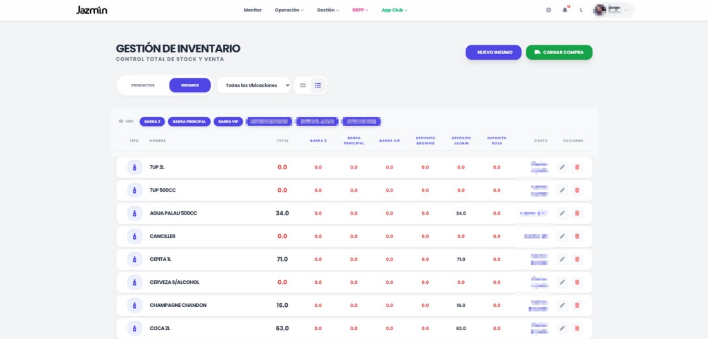The image size is (708, 339).
Task: Expand the Gestión menu
Action: pos(328,10)
